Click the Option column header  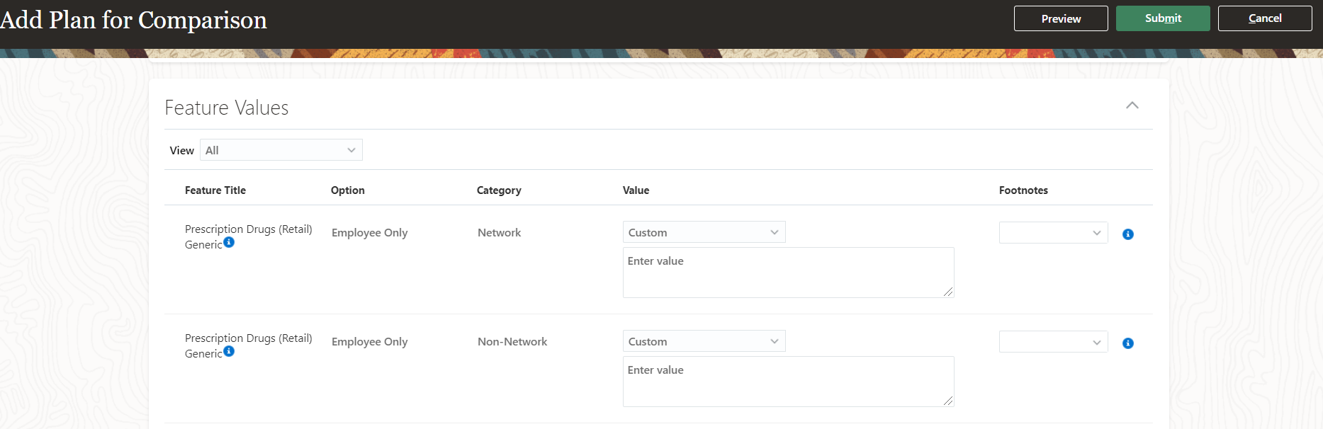[347, 190]
